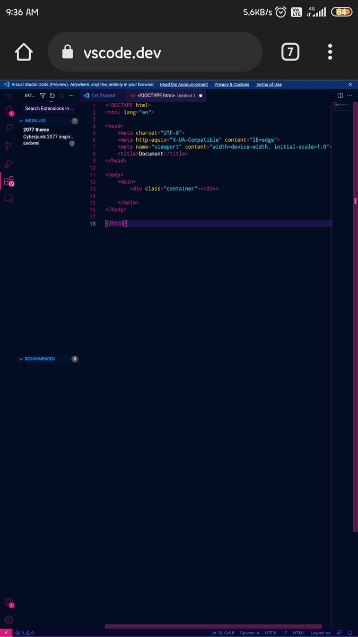Click the DOCTYPE line in editor
The image size is (358, 637).
[x=128, y=106]
